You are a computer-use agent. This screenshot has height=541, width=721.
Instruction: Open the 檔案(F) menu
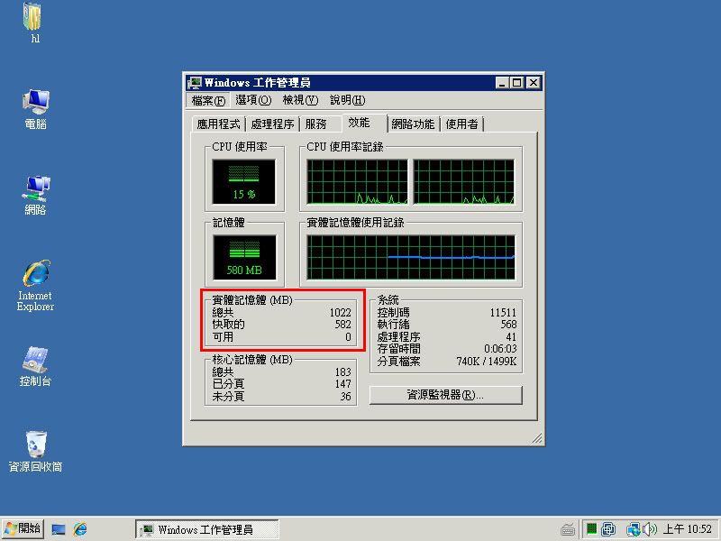click(208, 100)
